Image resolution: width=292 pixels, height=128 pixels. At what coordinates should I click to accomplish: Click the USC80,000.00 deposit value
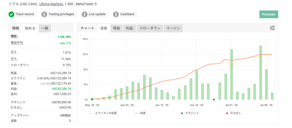tap(61, 102)
